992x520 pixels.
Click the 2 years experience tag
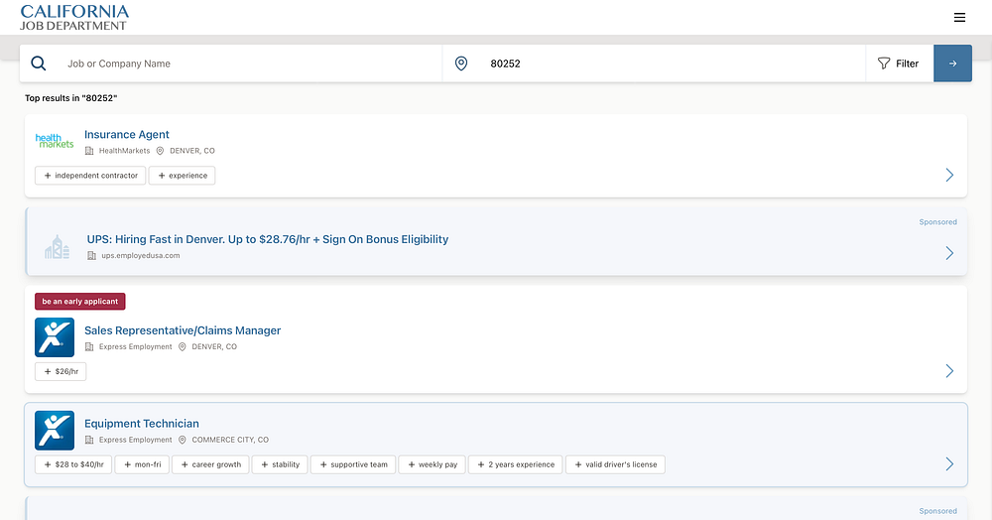point(515,464)
